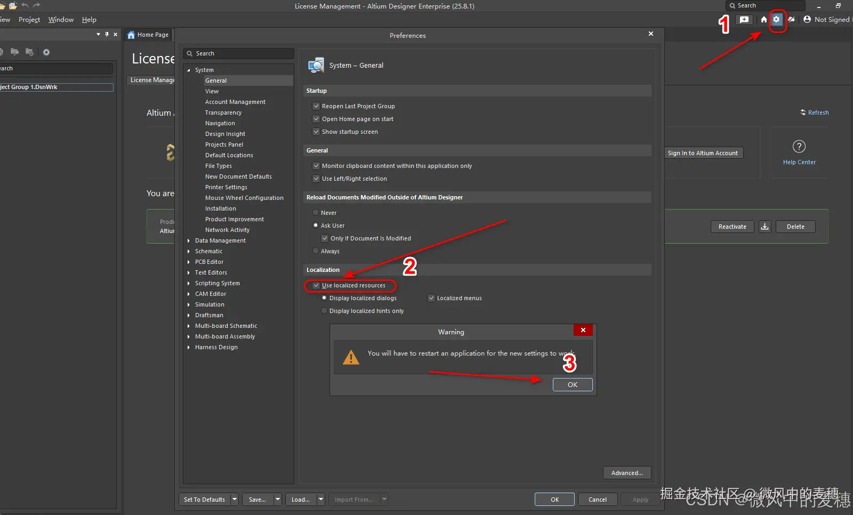This screenshot has height=515, width=853.
Task: Click the Refresh arrows icon on the License page
Action: (x=803, y=112)
